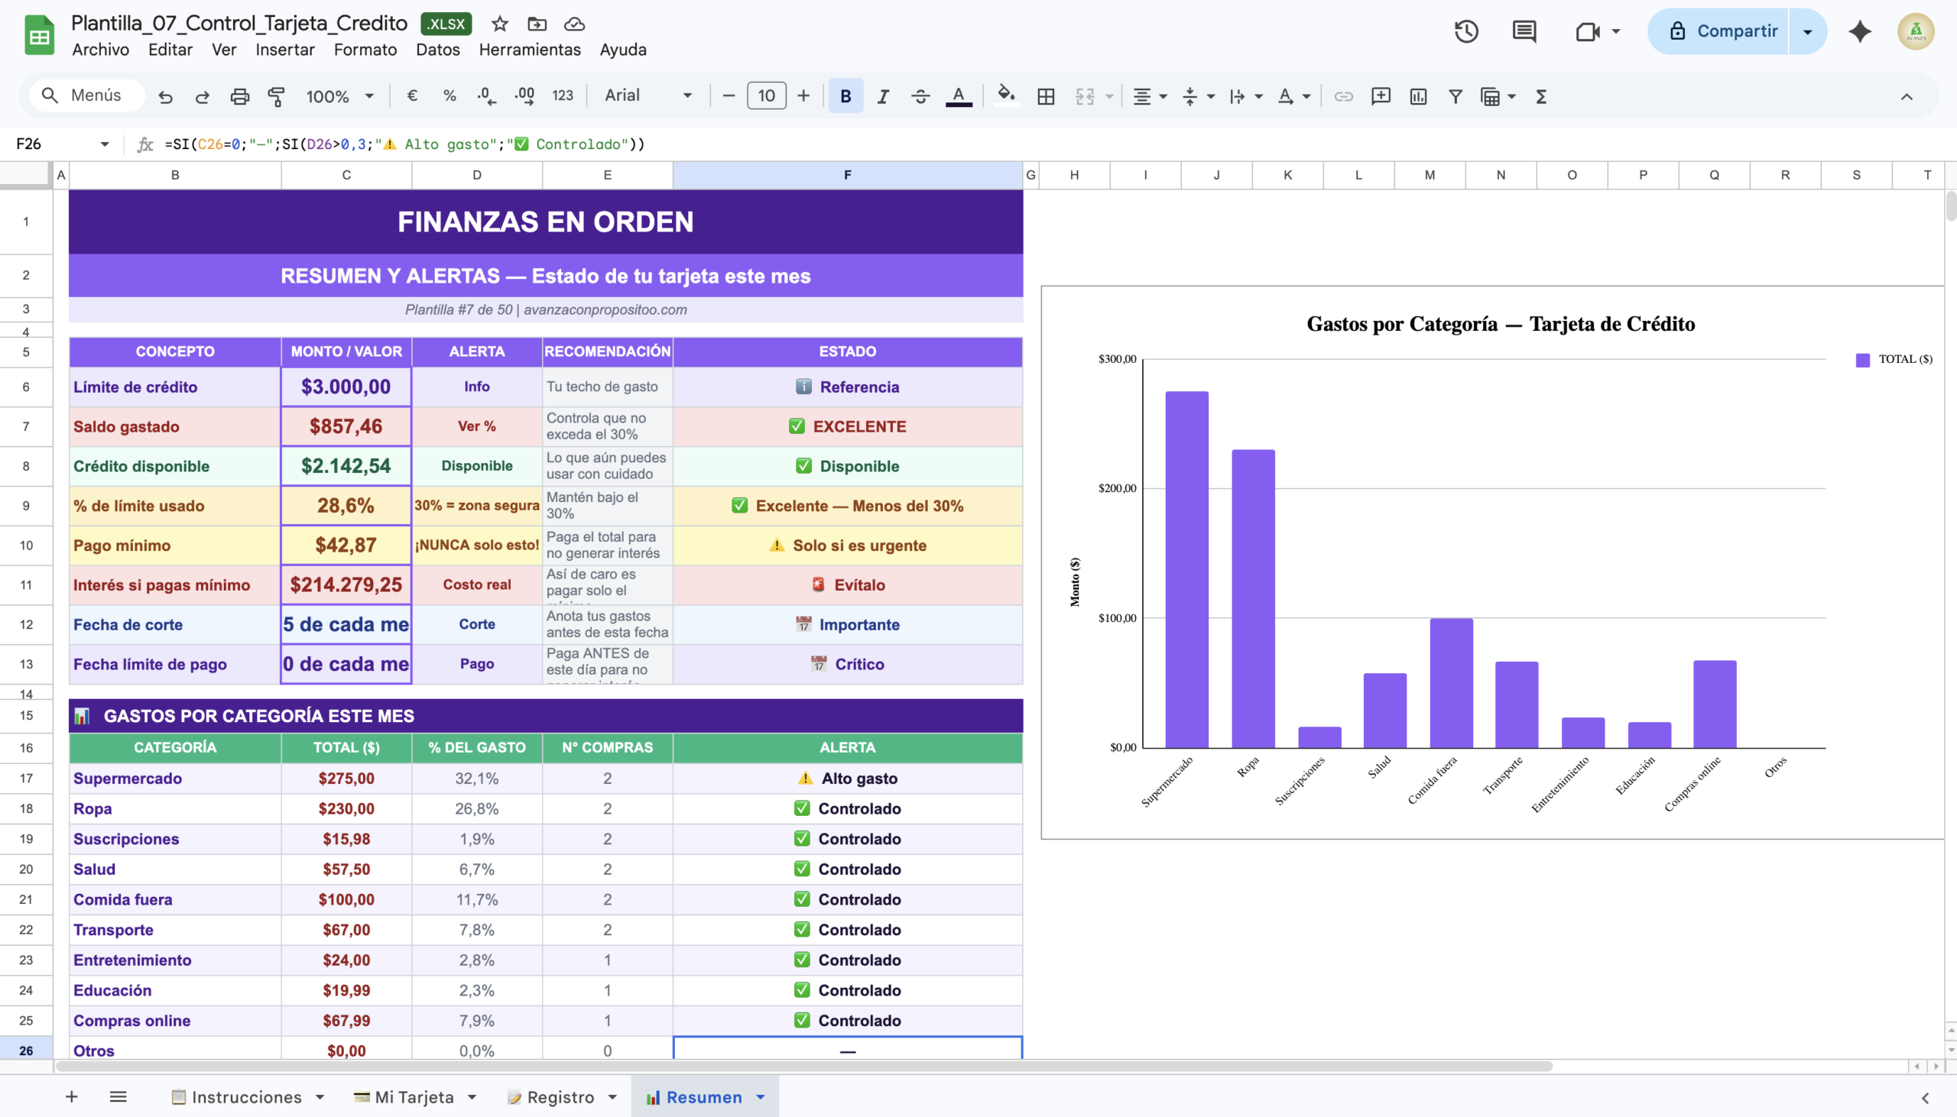Open the Datos menu

437,50
